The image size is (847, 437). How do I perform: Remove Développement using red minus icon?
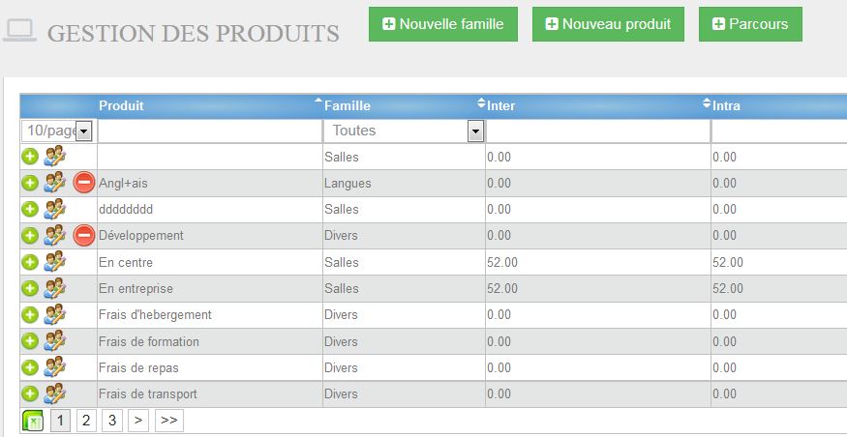click(x=83, y=235)
